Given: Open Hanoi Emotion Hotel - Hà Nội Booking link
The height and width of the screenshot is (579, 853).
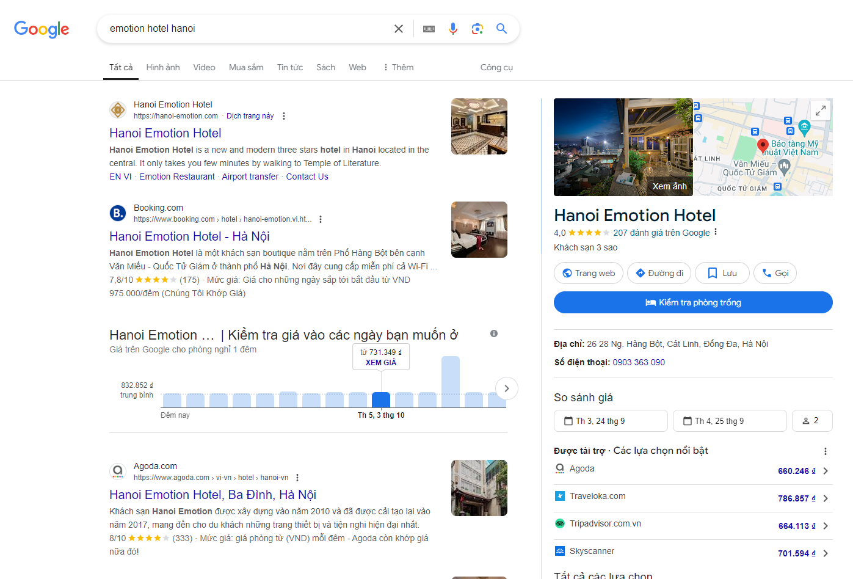Looking at the screenshot, I should coord(189,236).
